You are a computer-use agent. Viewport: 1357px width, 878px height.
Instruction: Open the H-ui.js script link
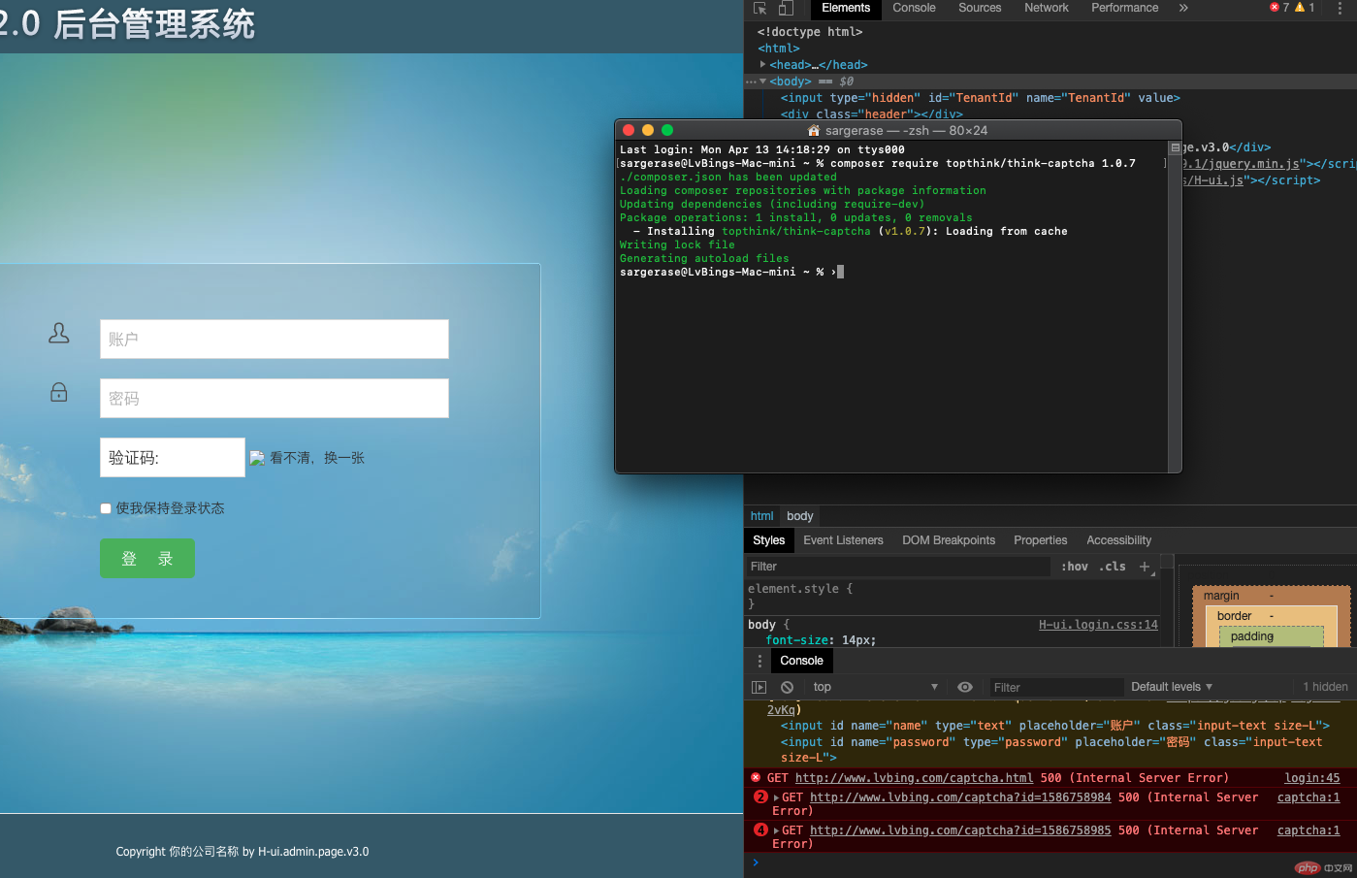tap(1213, 180)
